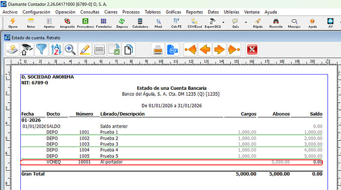Open the Datos menu
The height and width of the screenshot is (190, 341).
tap(213, 12)
